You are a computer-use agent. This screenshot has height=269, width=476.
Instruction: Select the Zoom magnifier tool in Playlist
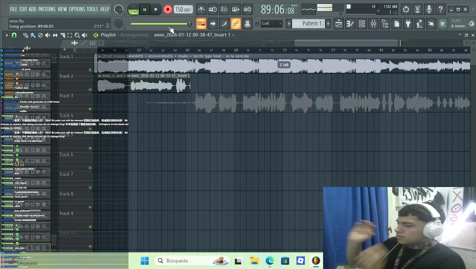77,35
